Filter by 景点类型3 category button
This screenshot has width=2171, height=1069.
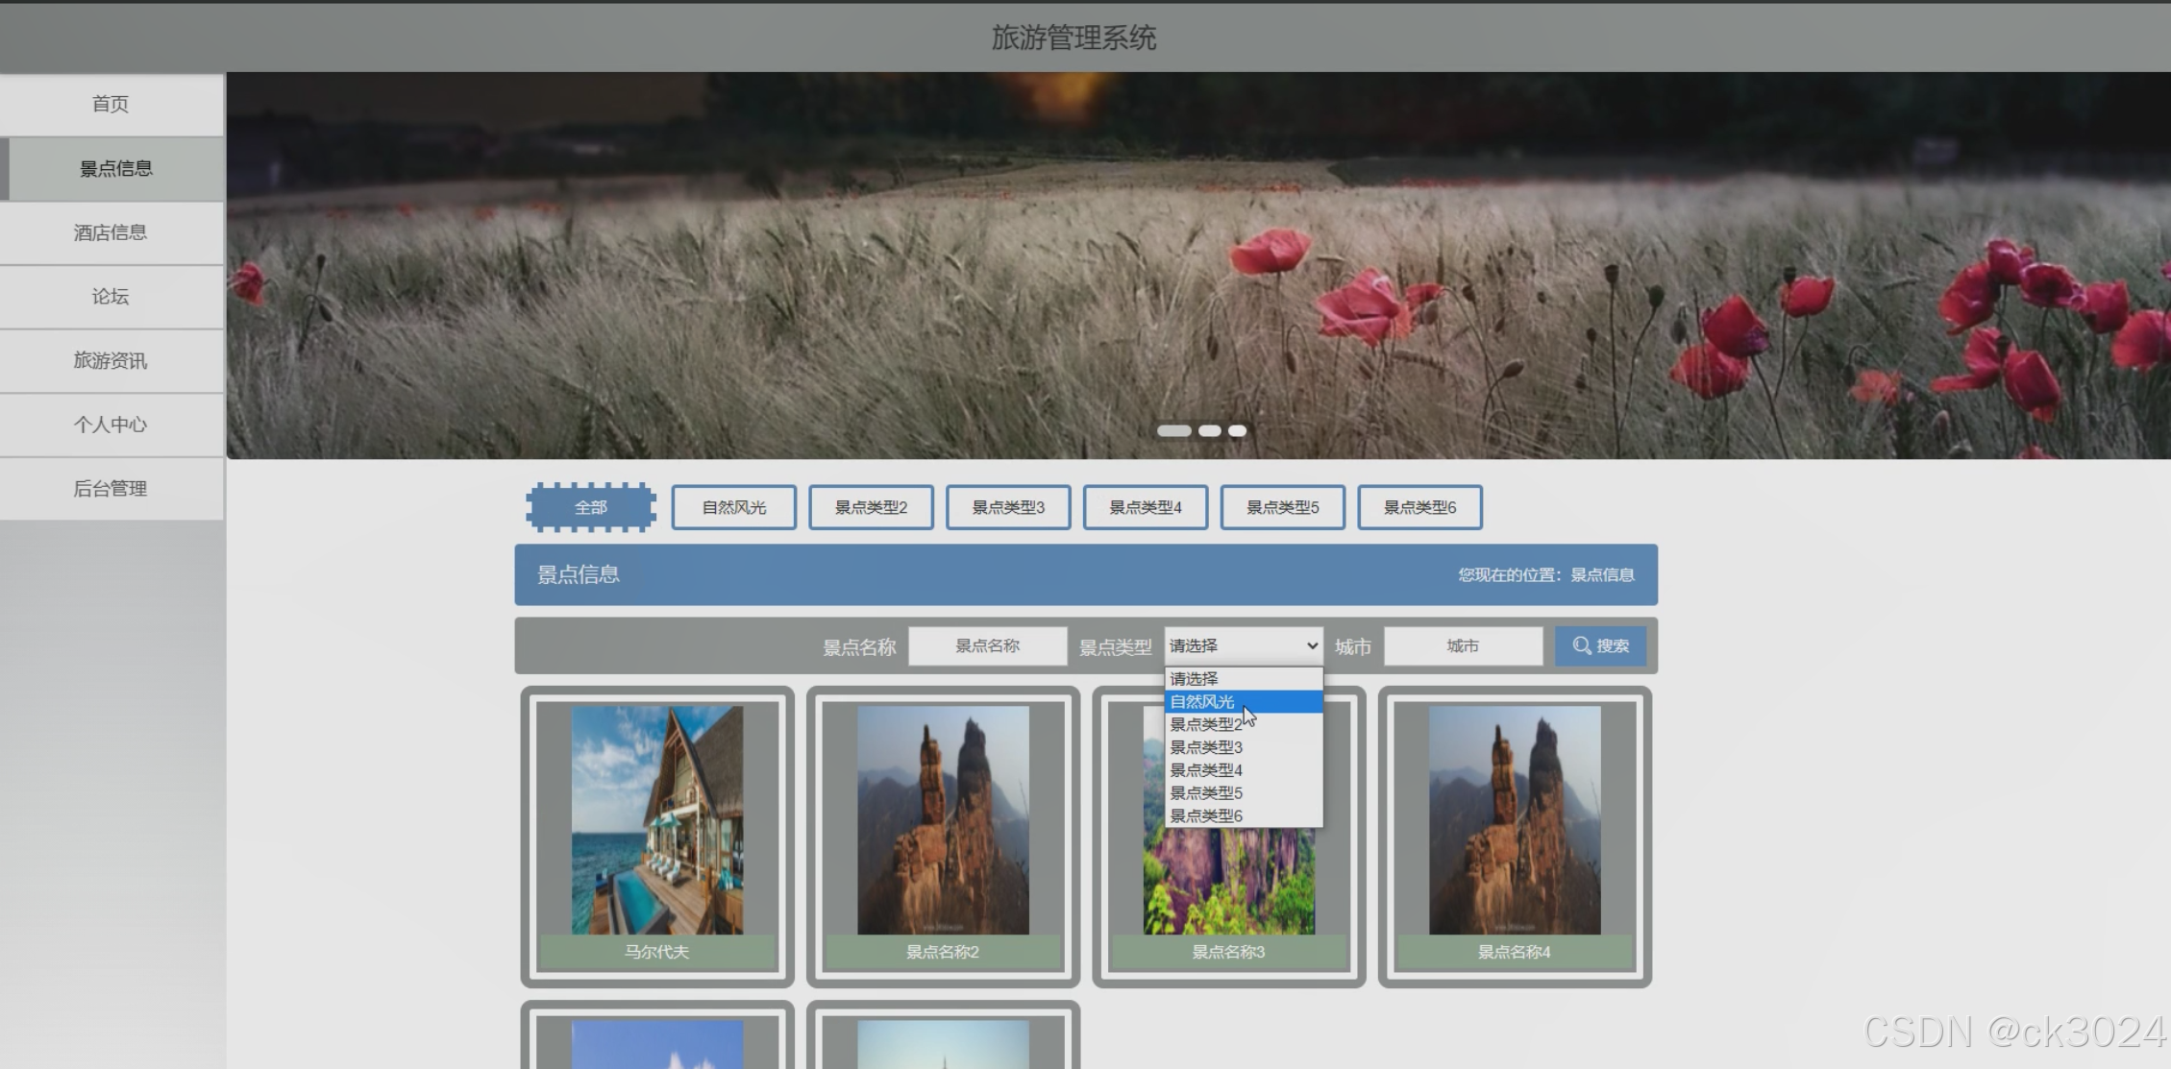click(1008, 507)
